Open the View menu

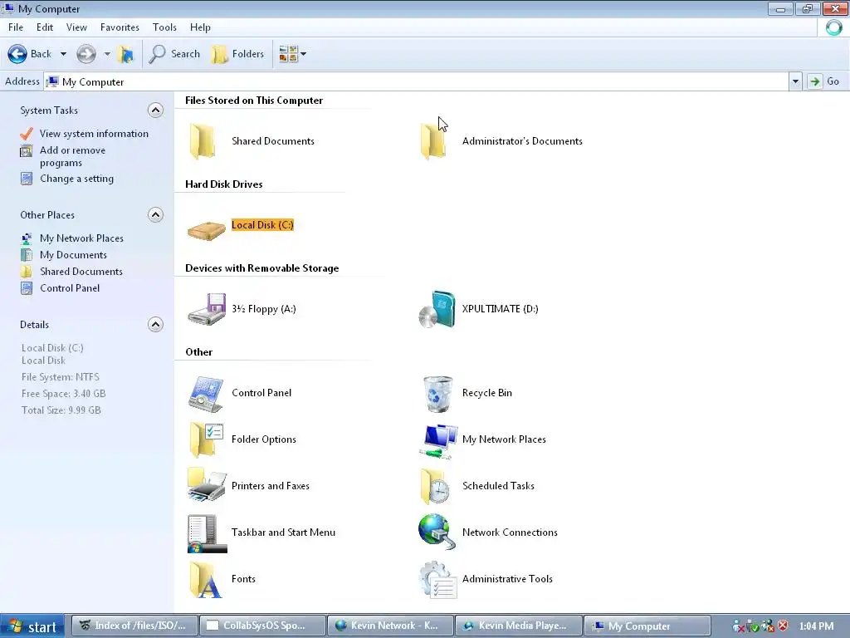(x=76, y=27)
